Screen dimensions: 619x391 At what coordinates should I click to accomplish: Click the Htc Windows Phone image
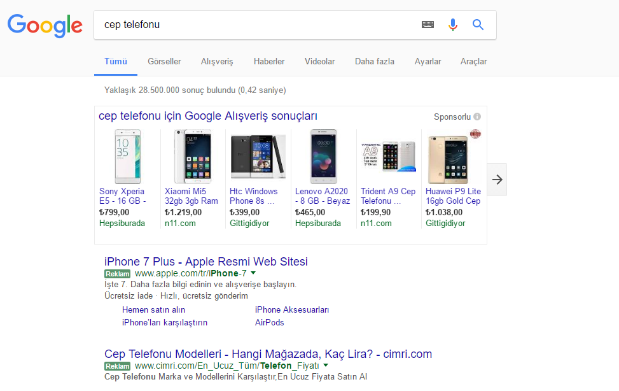(258, 157)
